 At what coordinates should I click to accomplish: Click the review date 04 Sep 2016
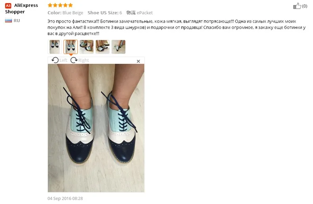(x=65, y=198)
